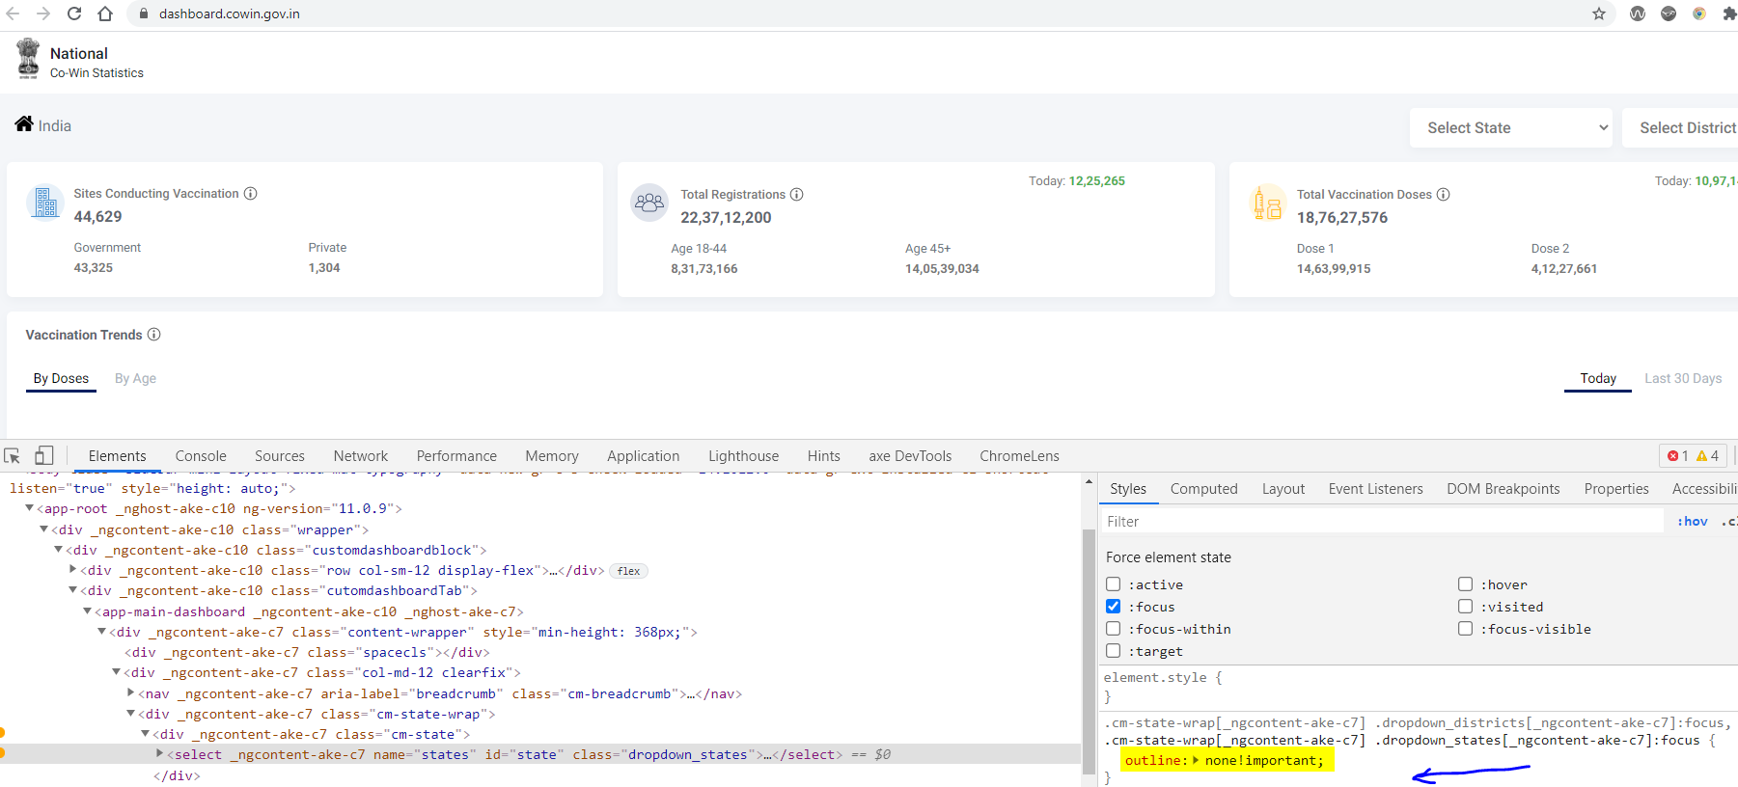Viewport: 1738px width, 787px height.
Task: Expand the select states node
Action: [x=160, y=754]
